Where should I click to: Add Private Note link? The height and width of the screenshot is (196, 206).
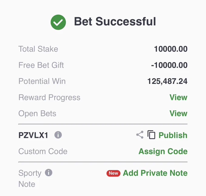coord(155,173)
